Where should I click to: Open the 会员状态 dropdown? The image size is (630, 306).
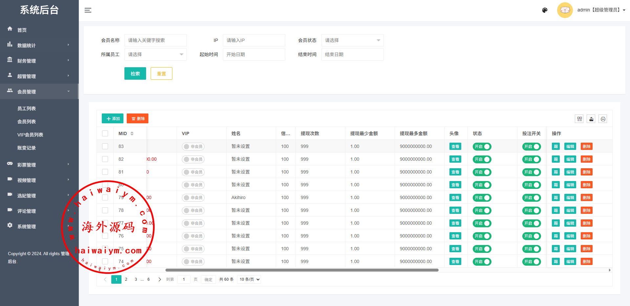tap(352, 40)
